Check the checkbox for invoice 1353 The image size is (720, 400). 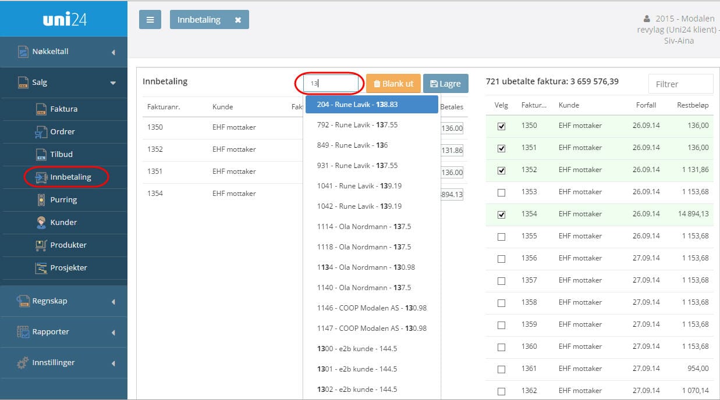[x=501, y=192]
